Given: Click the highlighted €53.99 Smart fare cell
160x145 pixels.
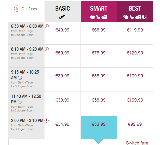Looking at the screenshot, I should click(99, 127).
